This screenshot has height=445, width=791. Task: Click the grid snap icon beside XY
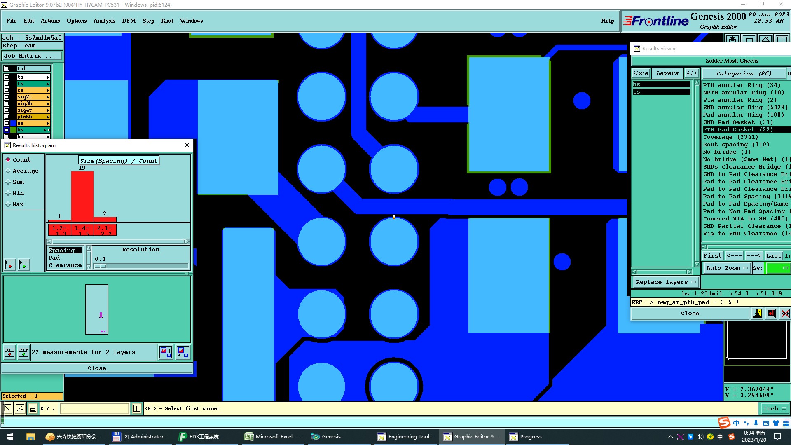[33, 408]
